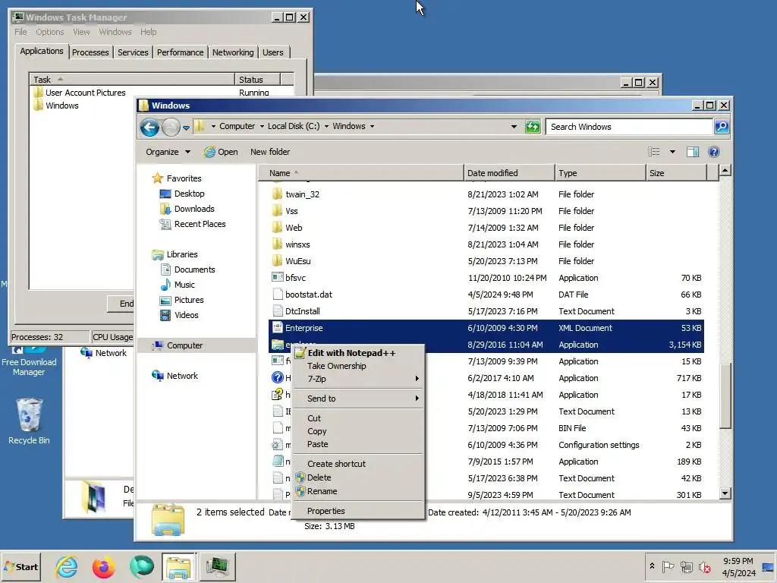Select the Enterprise XML document

pyautogui.click(x=304, y=328)
